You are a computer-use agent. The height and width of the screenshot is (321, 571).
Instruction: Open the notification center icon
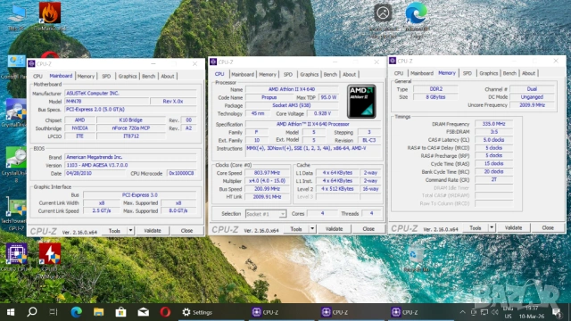pos(556,312)
